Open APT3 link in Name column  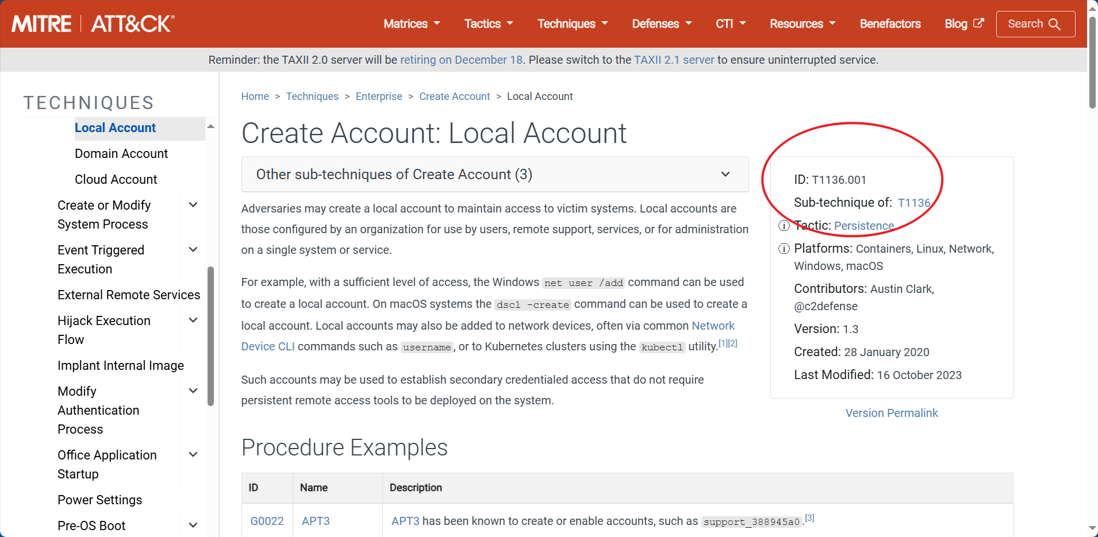316,521
